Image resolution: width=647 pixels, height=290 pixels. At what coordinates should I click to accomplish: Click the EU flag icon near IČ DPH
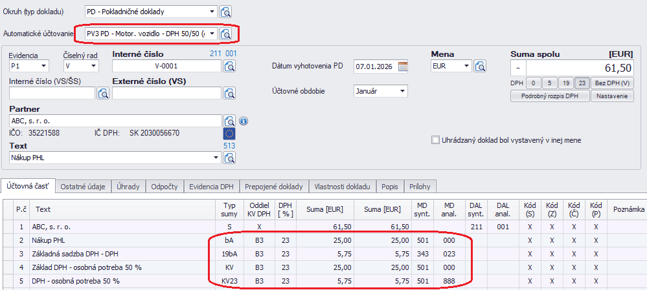229,134
